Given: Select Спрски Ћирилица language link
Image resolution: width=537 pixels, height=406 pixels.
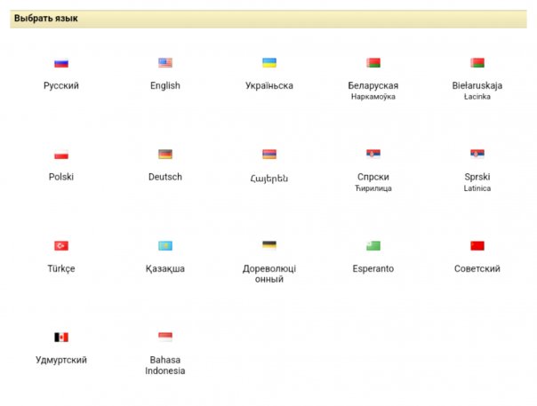Looking at the screenshot, I should [x=373, y=182].
